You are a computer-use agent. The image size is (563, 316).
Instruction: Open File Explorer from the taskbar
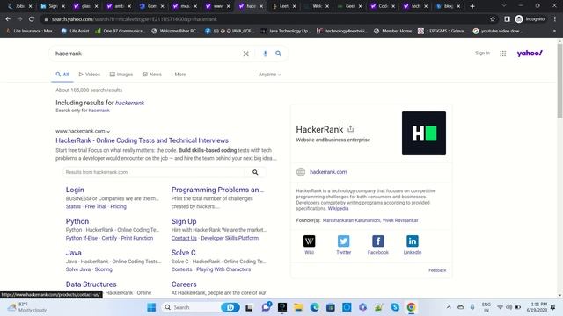tap(298, 307)
